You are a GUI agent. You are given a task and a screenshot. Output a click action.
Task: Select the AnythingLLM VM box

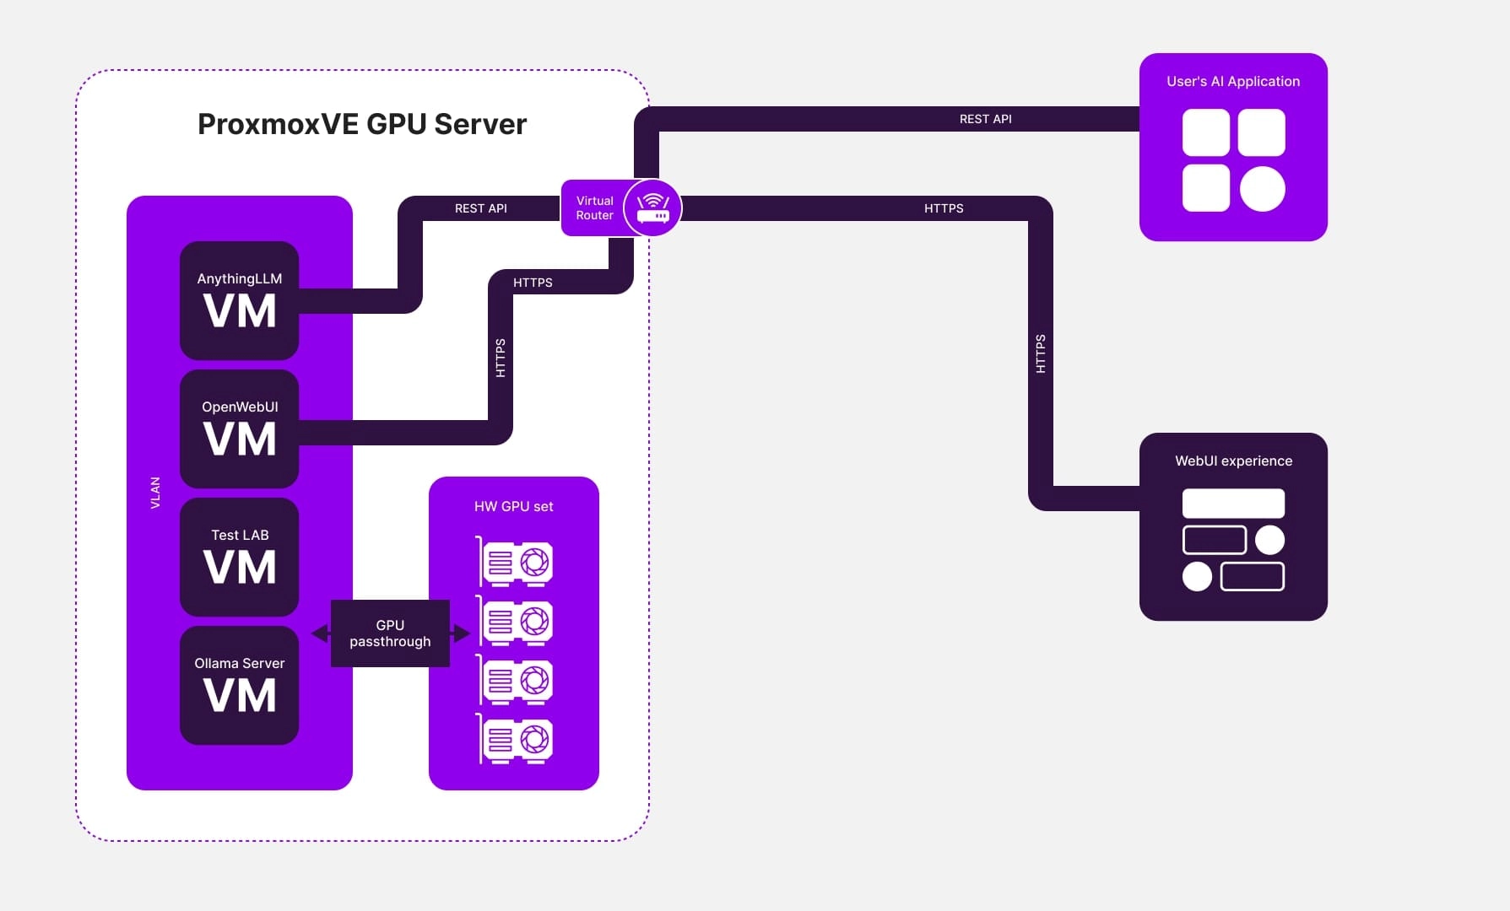(x=239, y=301)
